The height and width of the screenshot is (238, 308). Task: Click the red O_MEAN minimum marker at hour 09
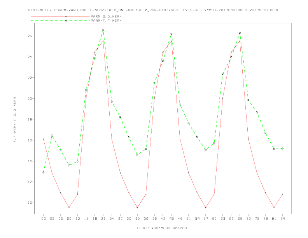click(x=69, y=207)
